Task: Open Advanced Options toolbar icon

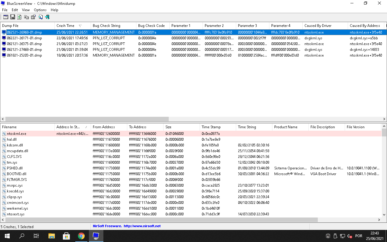Action: click(5, 17)
